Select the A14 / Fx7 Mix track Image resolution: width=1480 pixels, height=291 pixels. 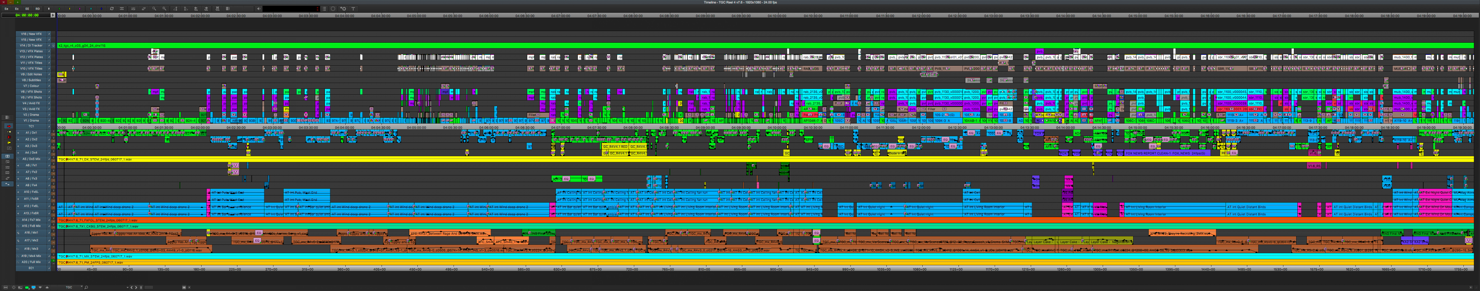(x=31, y=220)
